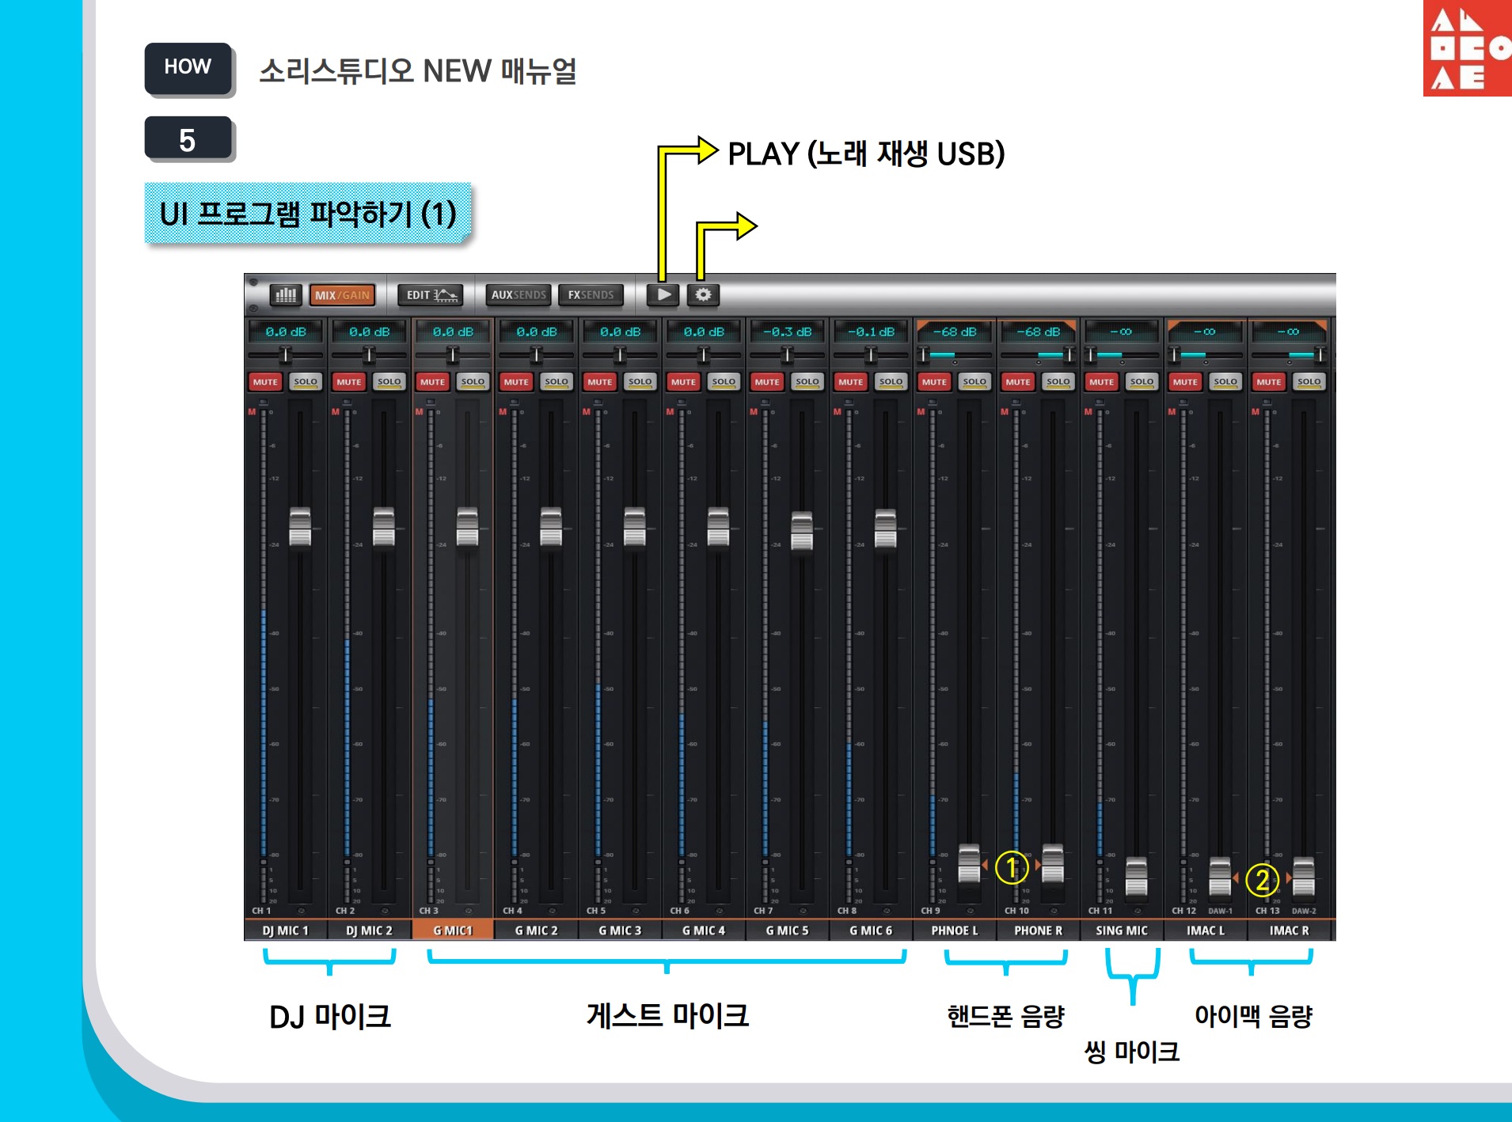Switch to AUX SENDS tab

pyautogui.click(x=519, y=295)
